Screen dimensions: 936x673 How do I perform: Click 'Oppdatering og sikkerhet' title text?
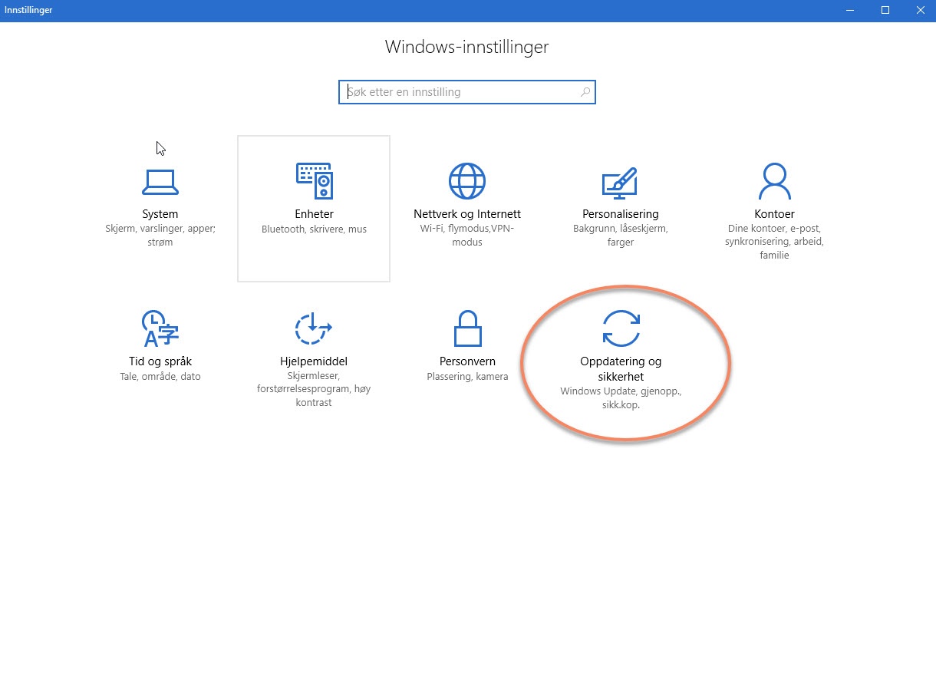click(621, 369)
